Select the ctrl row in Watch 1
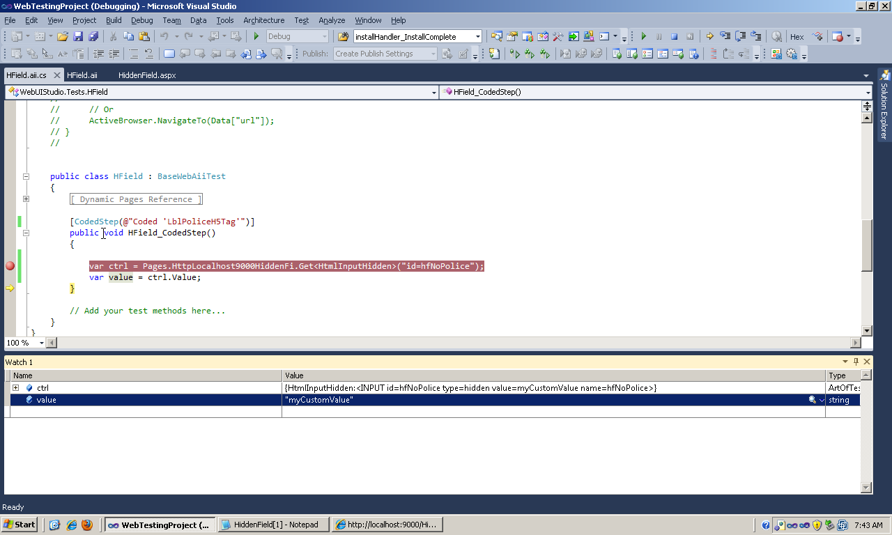This screenshot has width=892, height=535. click(435, 387)
